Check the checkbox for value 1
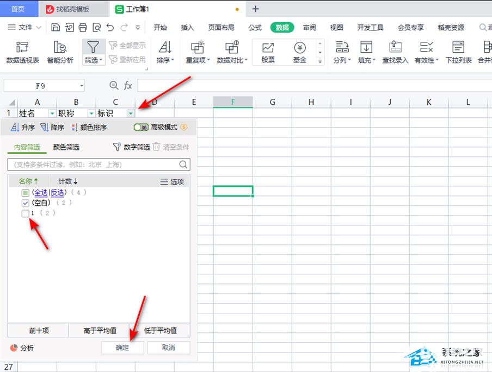The width and height of the screenshot is (492, 372). (x=26, y=213)
